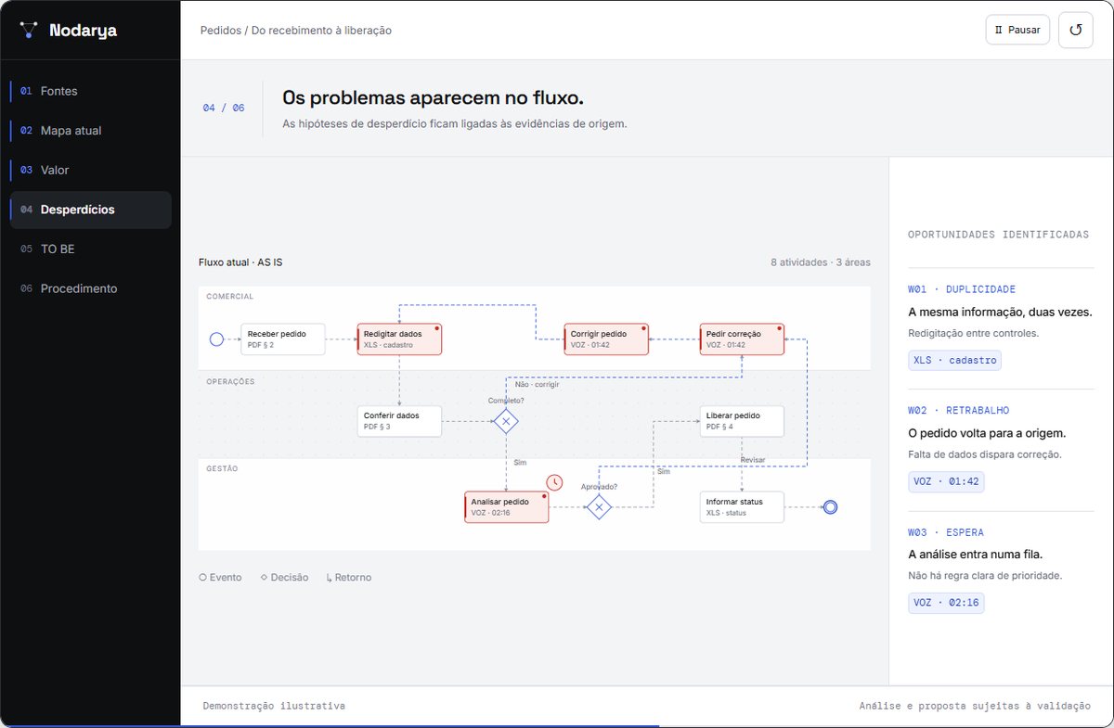This screenshot has height=728, width=1114.
Task: Click 'Não há regra clara de prioridade.' description
Action: (x=985, y=576)
